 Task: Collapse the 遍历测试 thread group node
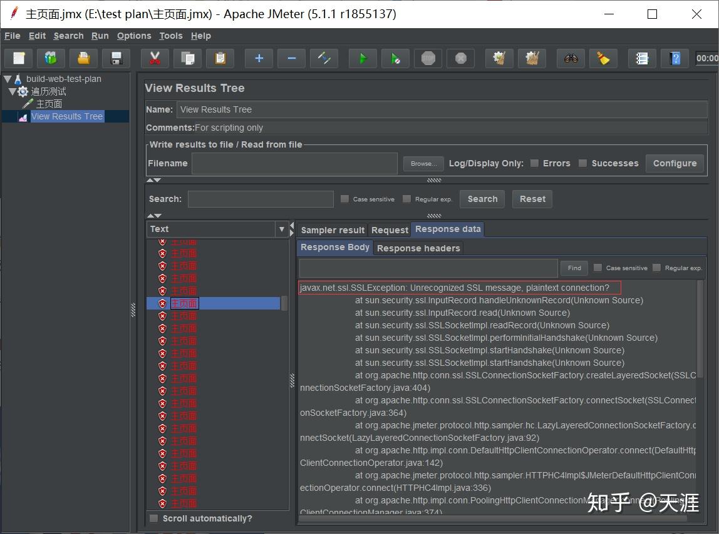13,91
